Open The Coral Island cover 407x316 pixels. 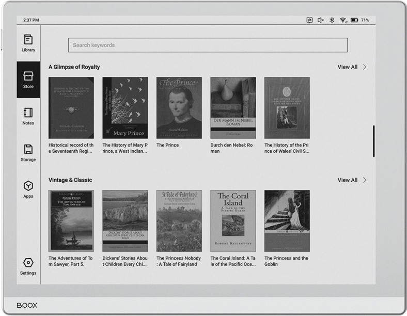tap(233, 221)
